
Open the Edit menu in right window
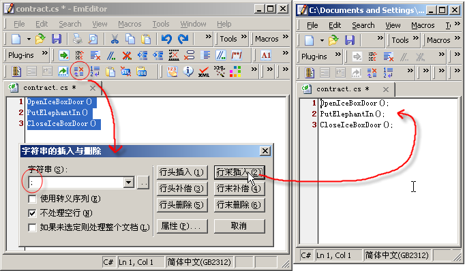pyautogui.click(x=335, y=25)
